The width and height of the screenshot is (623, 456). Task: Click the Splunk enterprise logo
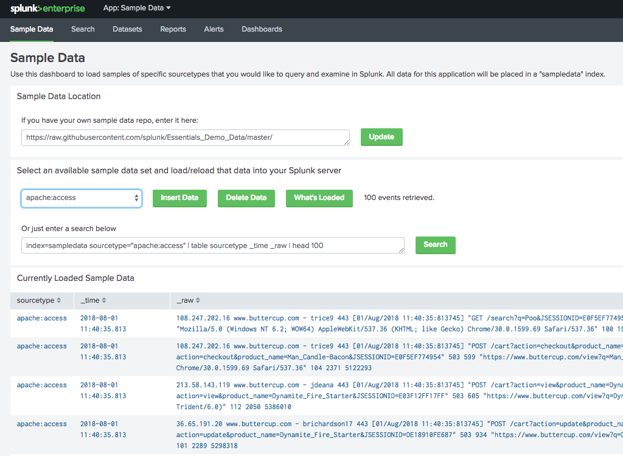[x=47, y=9]
